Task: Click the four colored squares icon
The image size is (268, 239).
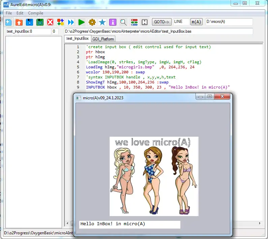Action: coord(60,22)
